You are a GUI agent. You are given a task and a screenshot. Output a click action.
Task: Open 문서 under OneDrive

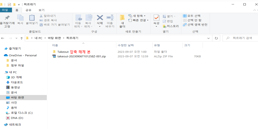tap(14, 60)
